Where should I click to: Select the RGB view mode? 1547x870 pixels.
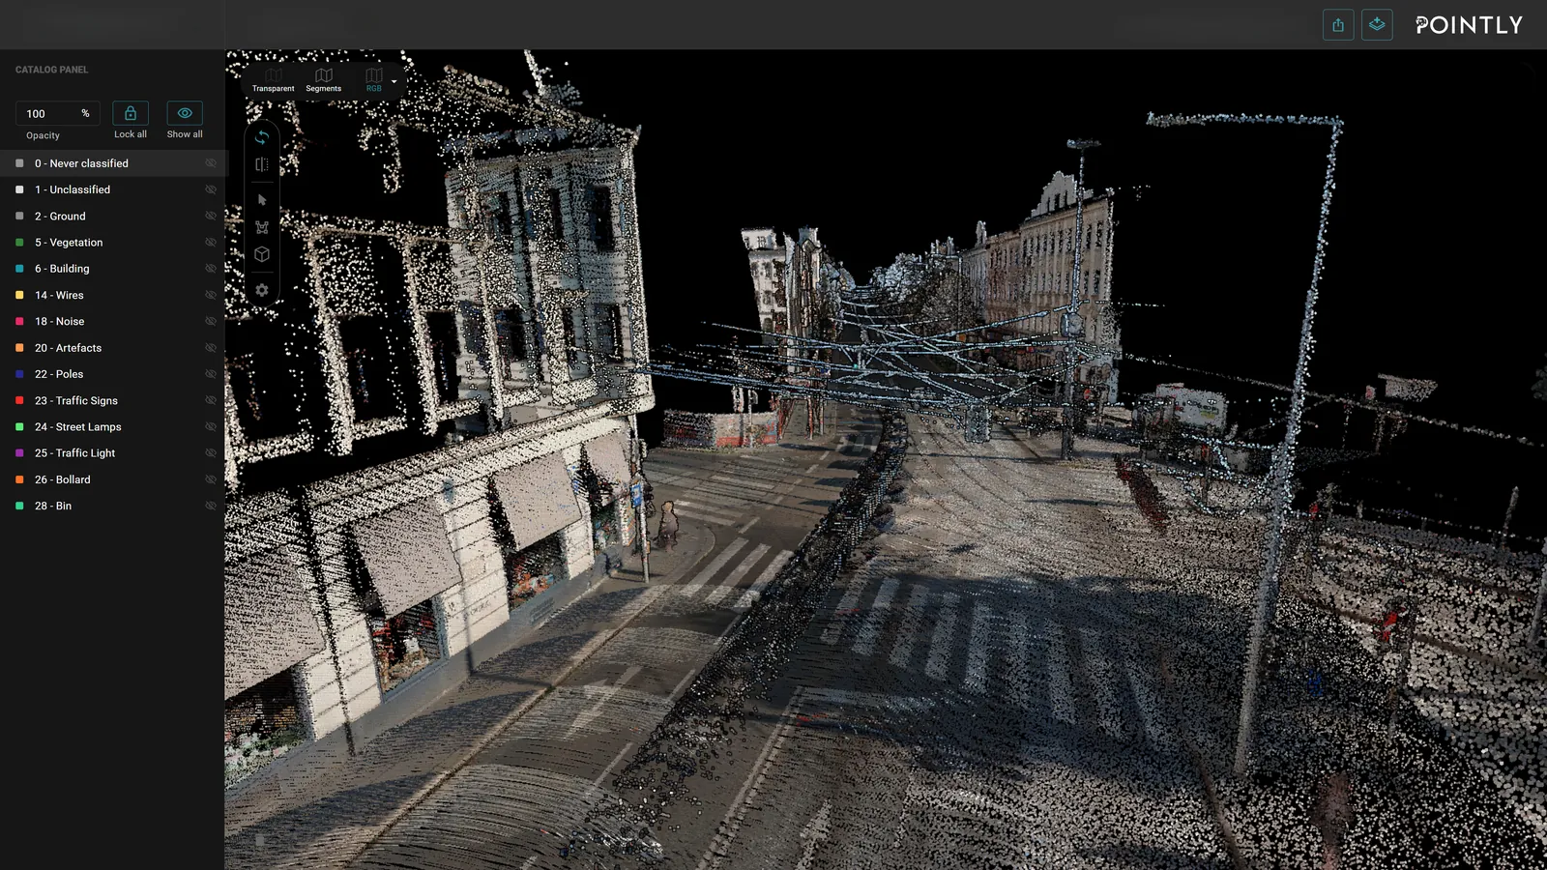[373, 80]
